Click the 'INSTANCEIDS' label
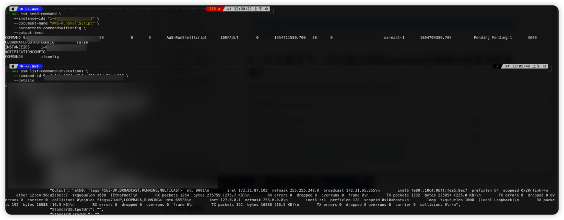This screenshot has height=220, width=564. 17,47
